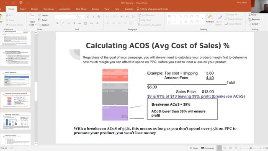Open Character Spacing options

85,23
